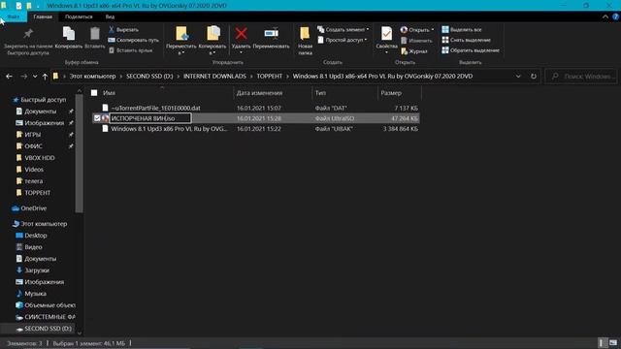Go back with the left arrow

click(9, 77)
